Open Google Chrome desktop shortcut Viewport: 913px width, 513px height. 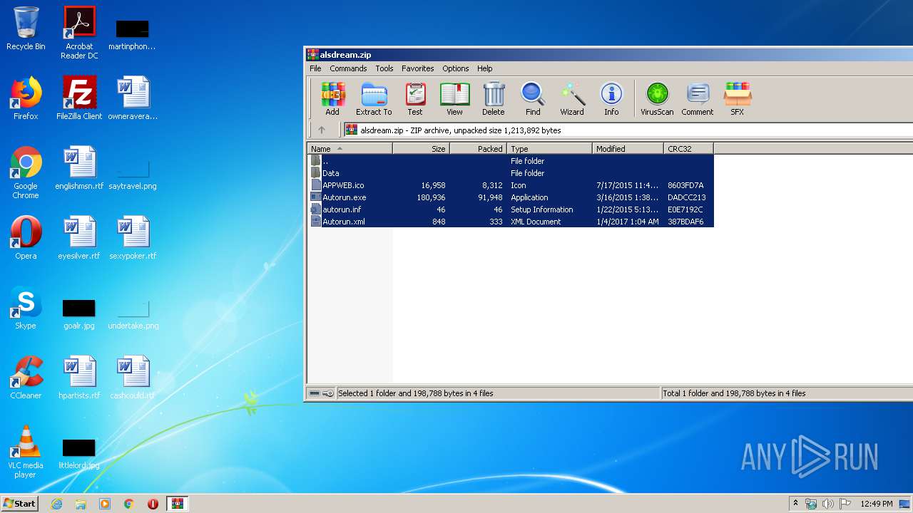(26, 172)
